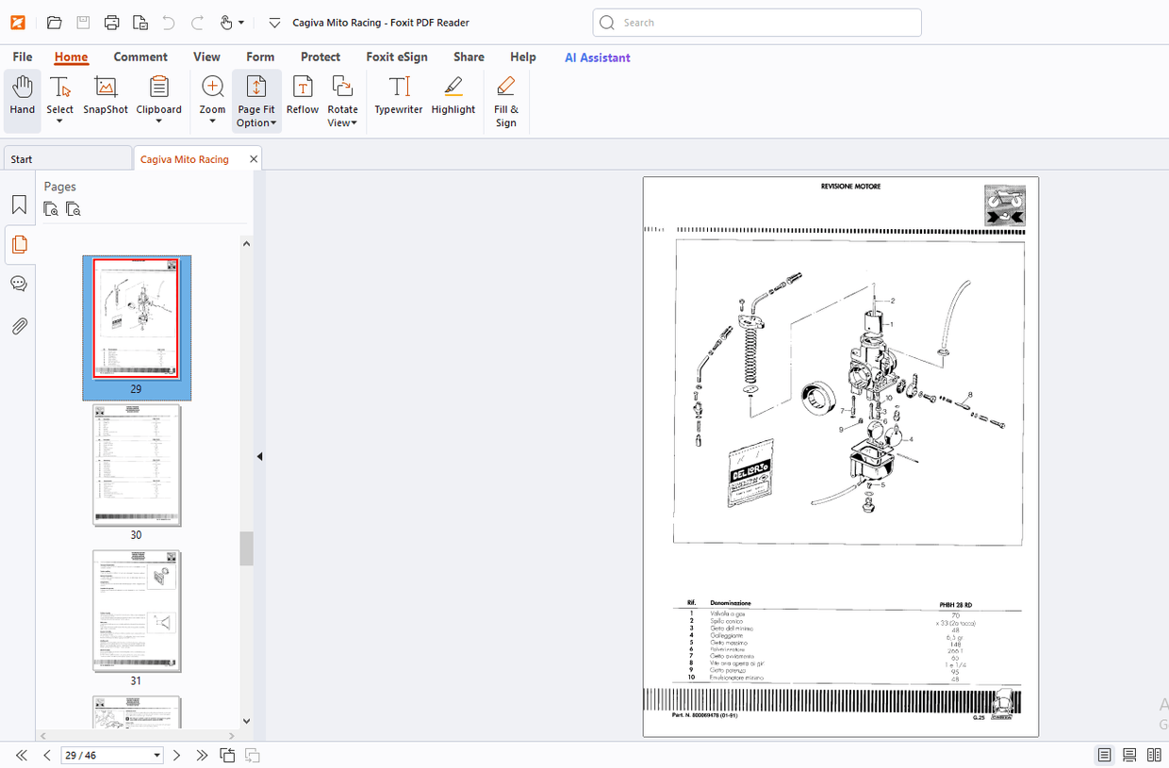Viewport: 1169px width, 768px height.
Task: Jump to the last page
Action: click(x=201, y=755)
